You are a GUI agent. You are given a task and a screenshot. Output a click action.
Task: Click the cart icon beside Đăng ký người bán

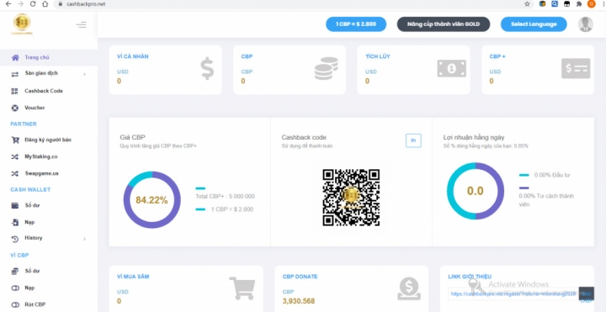point(15,140)
